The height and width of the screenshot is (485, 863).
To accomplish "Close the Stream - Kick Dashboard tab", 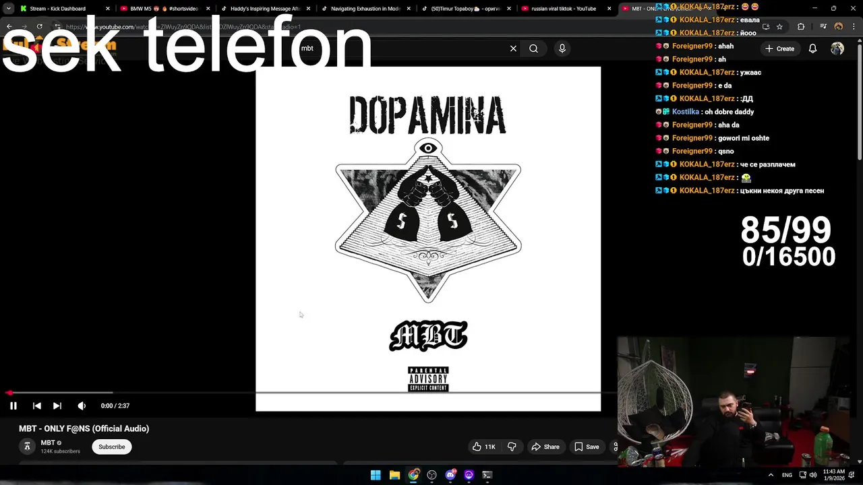I will pyautogui.click(x=107, y=9).
